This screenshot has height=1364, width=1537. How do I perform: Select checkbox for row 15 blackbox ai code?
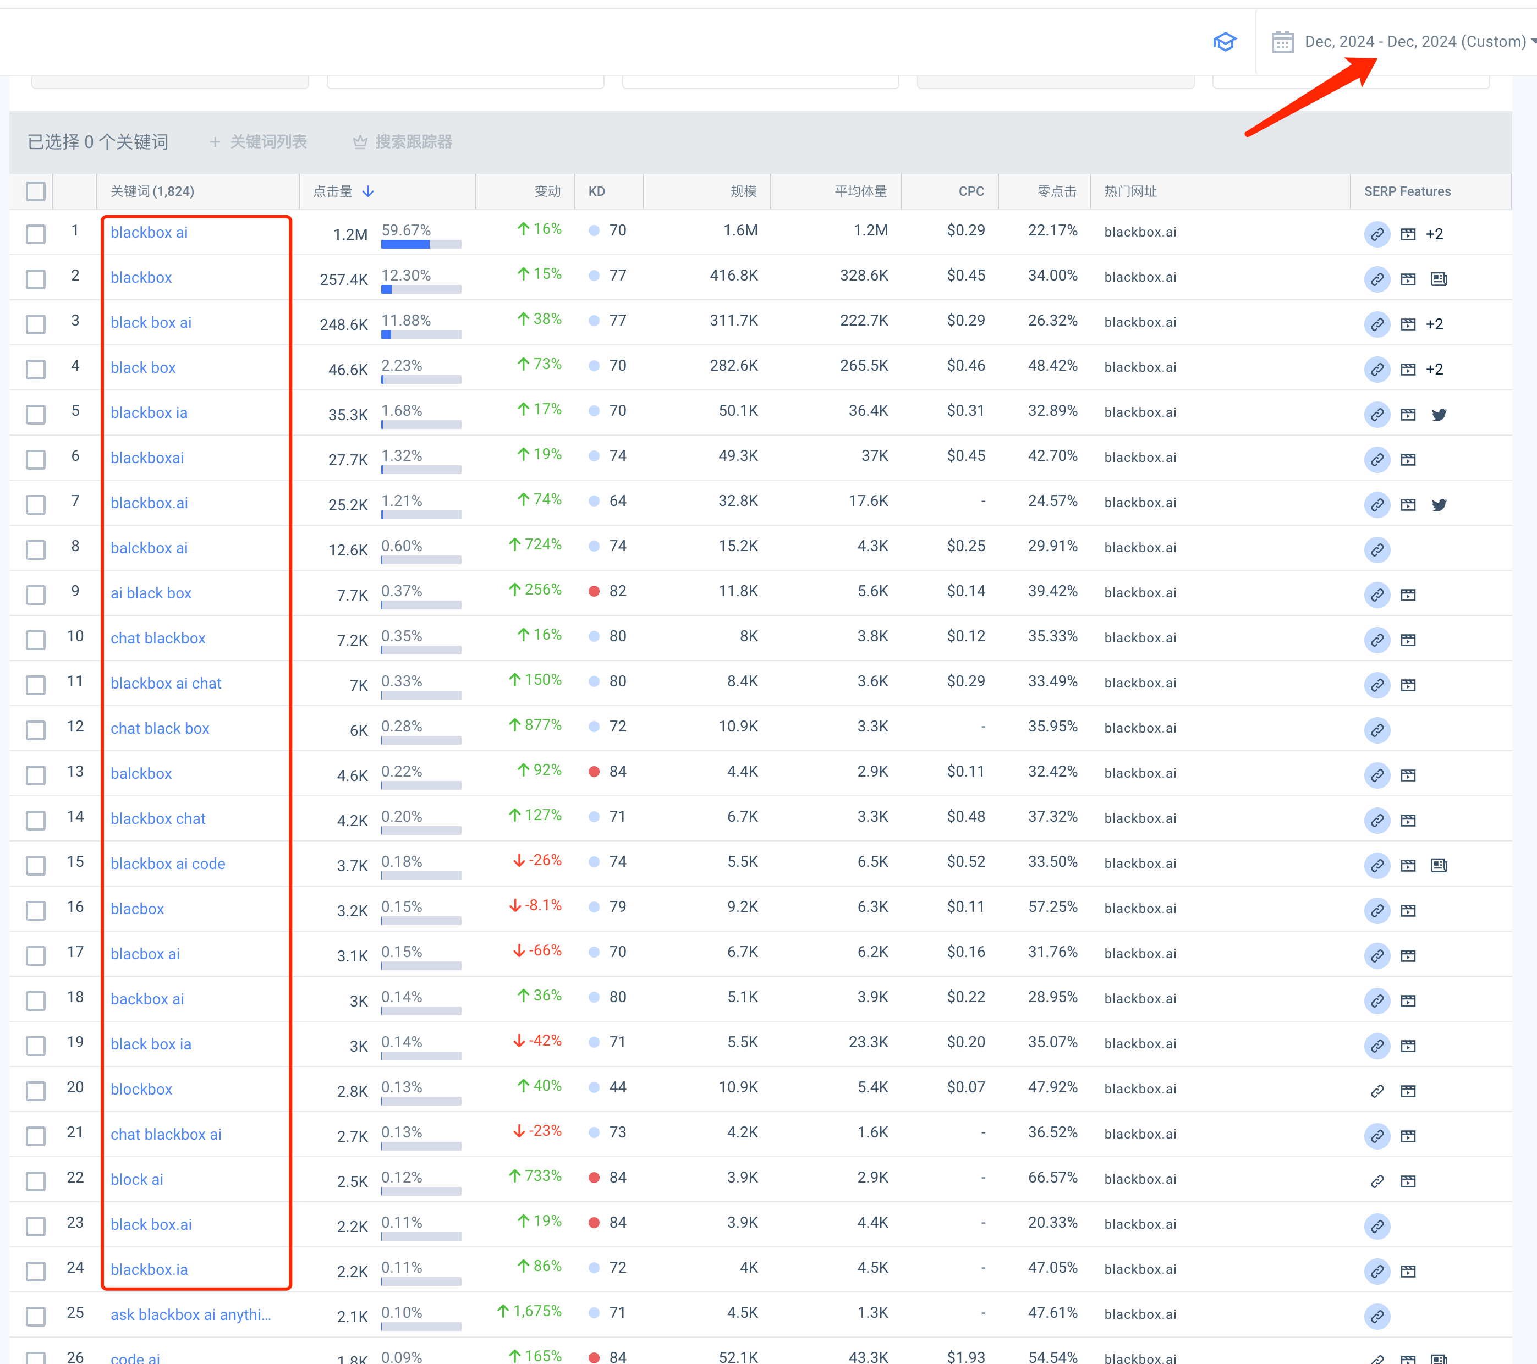pos(35,866)
